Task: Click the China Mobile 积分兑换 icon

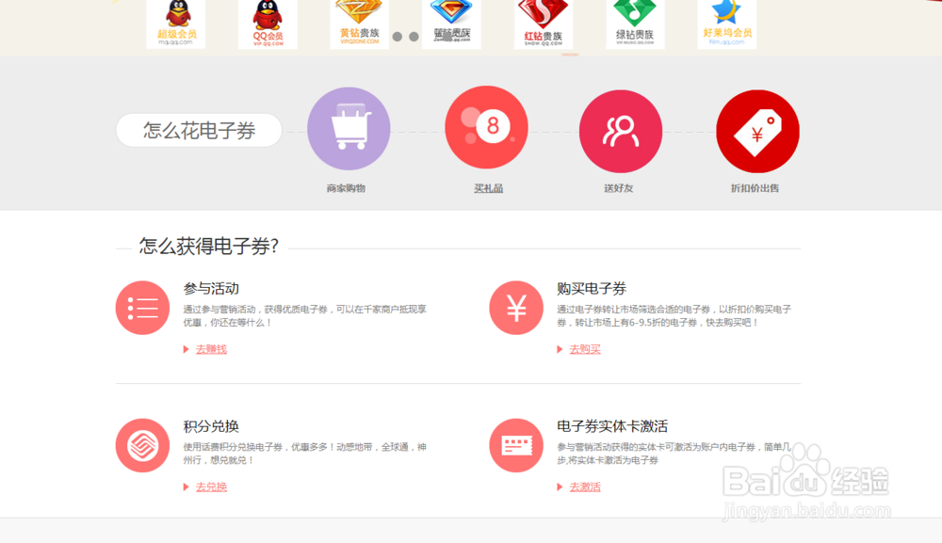Action: click(142, 445)
